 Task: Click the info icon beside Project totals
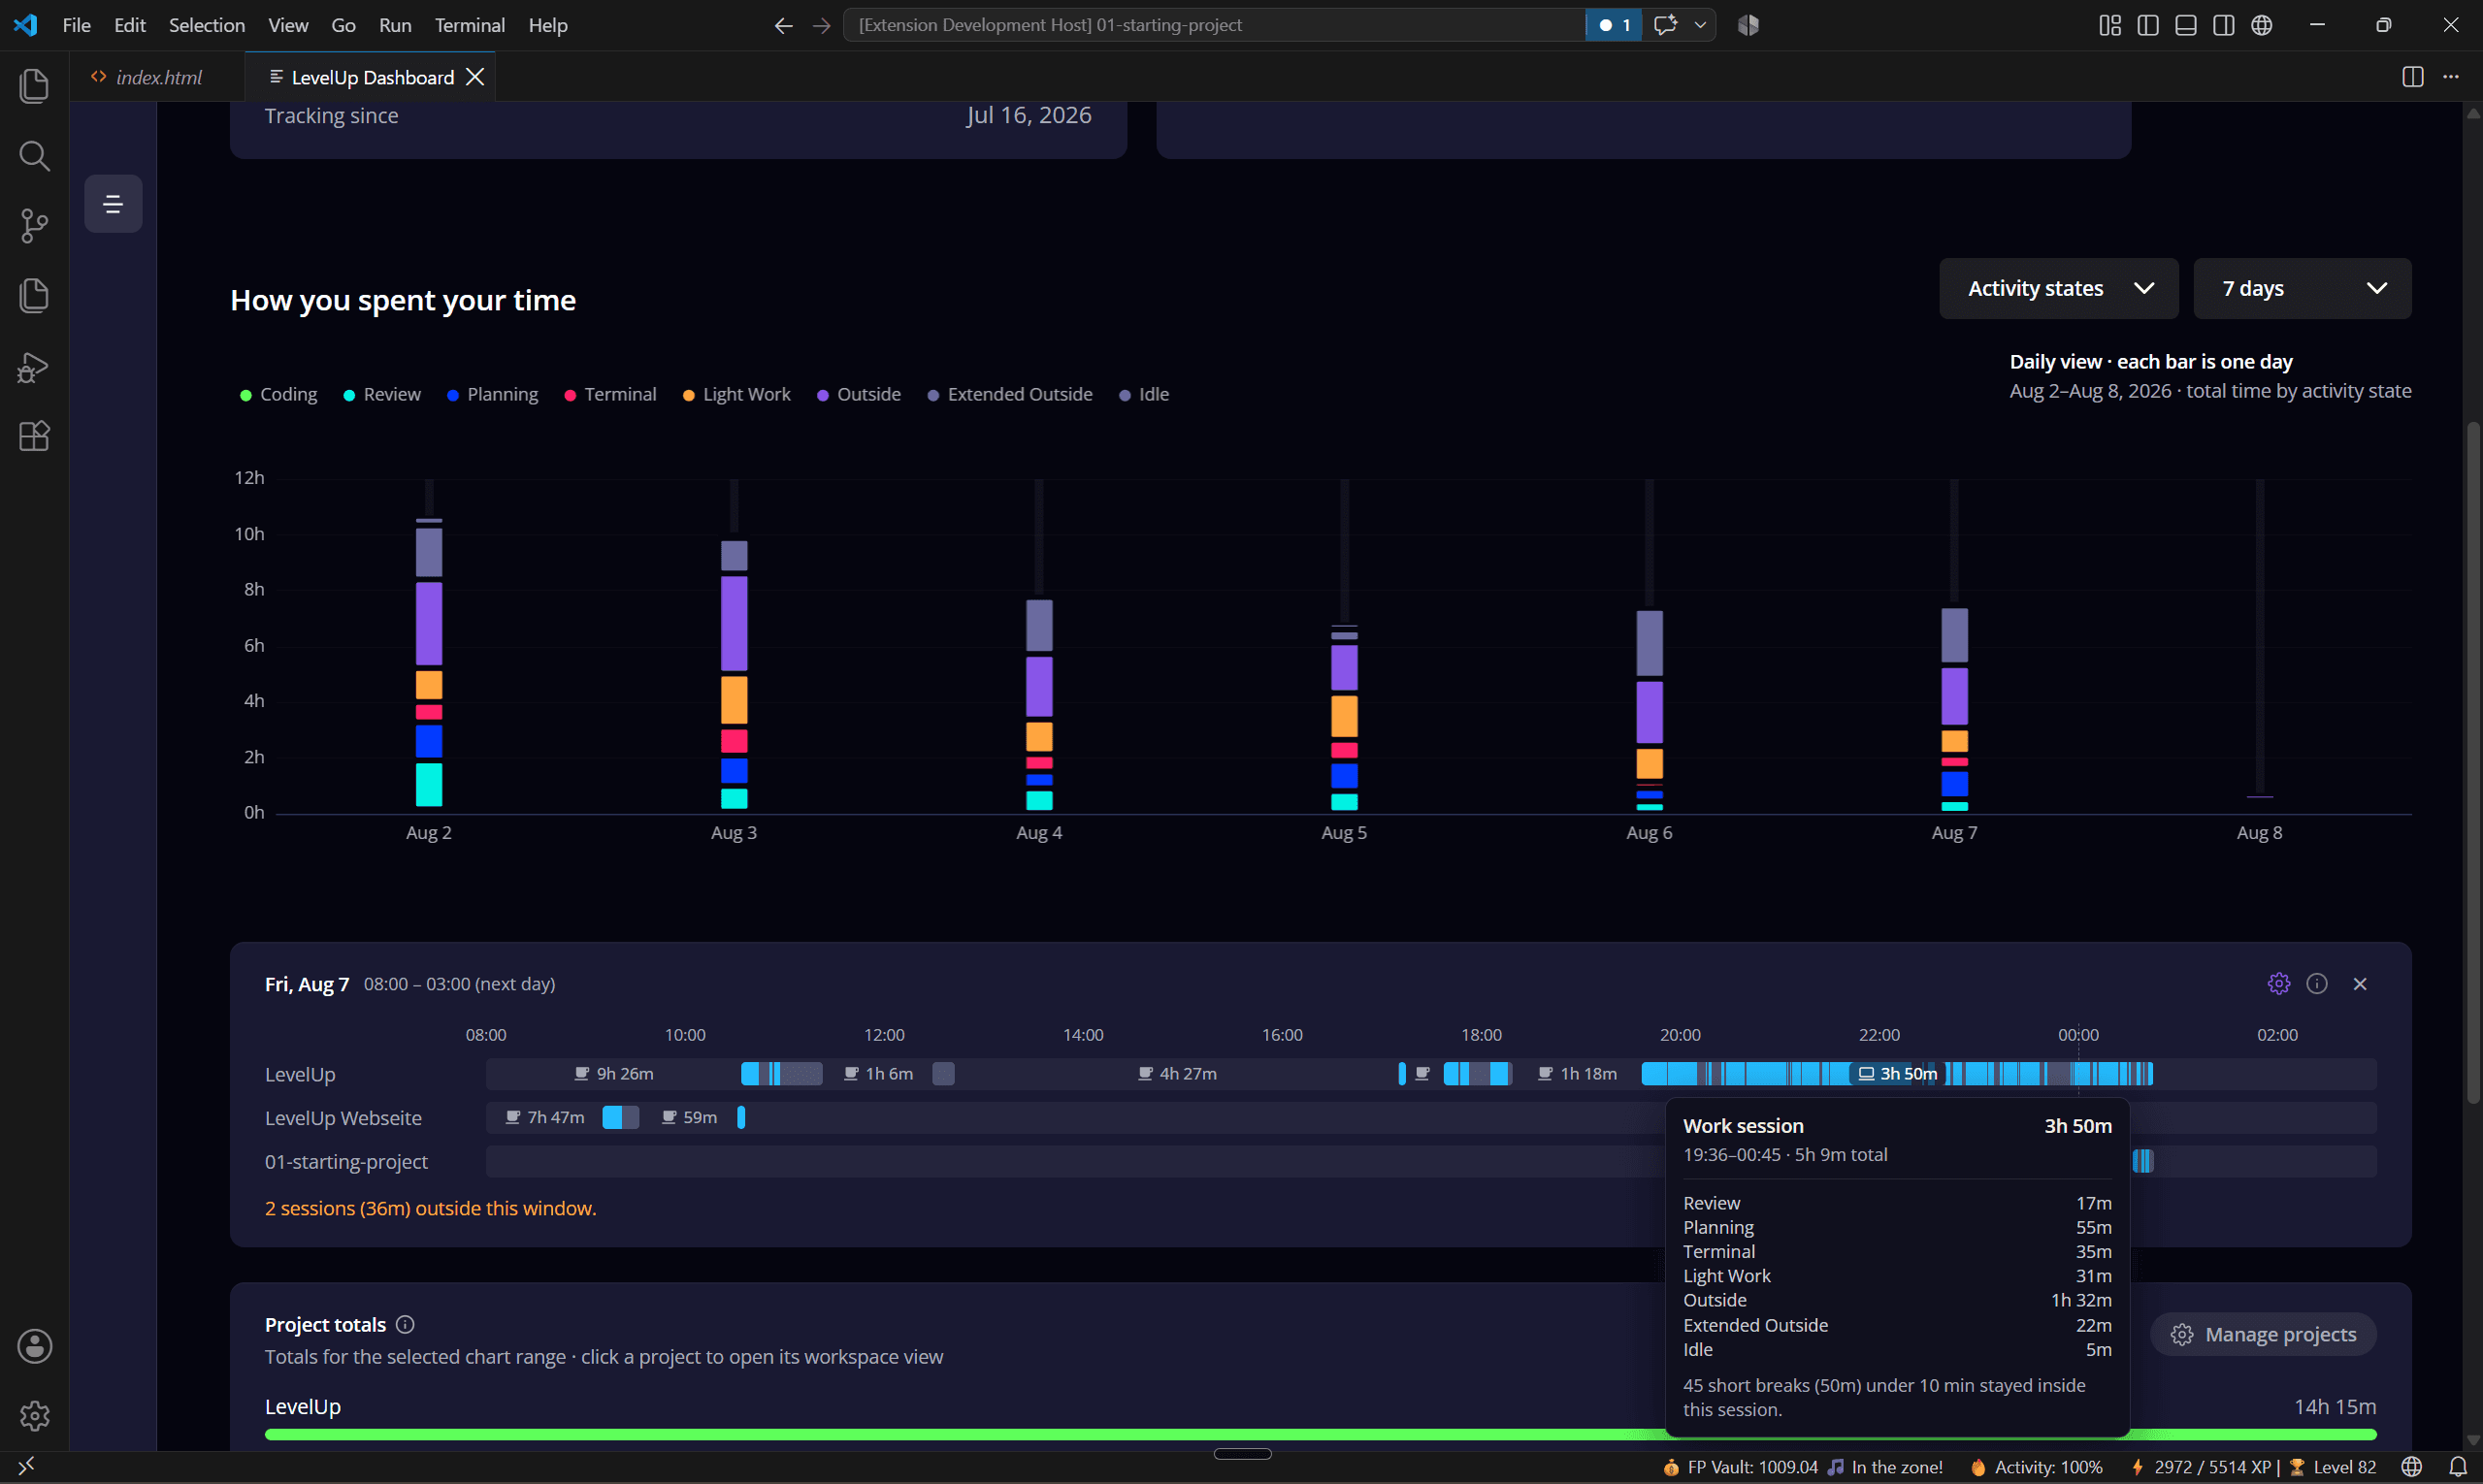tap(406, 1324)
